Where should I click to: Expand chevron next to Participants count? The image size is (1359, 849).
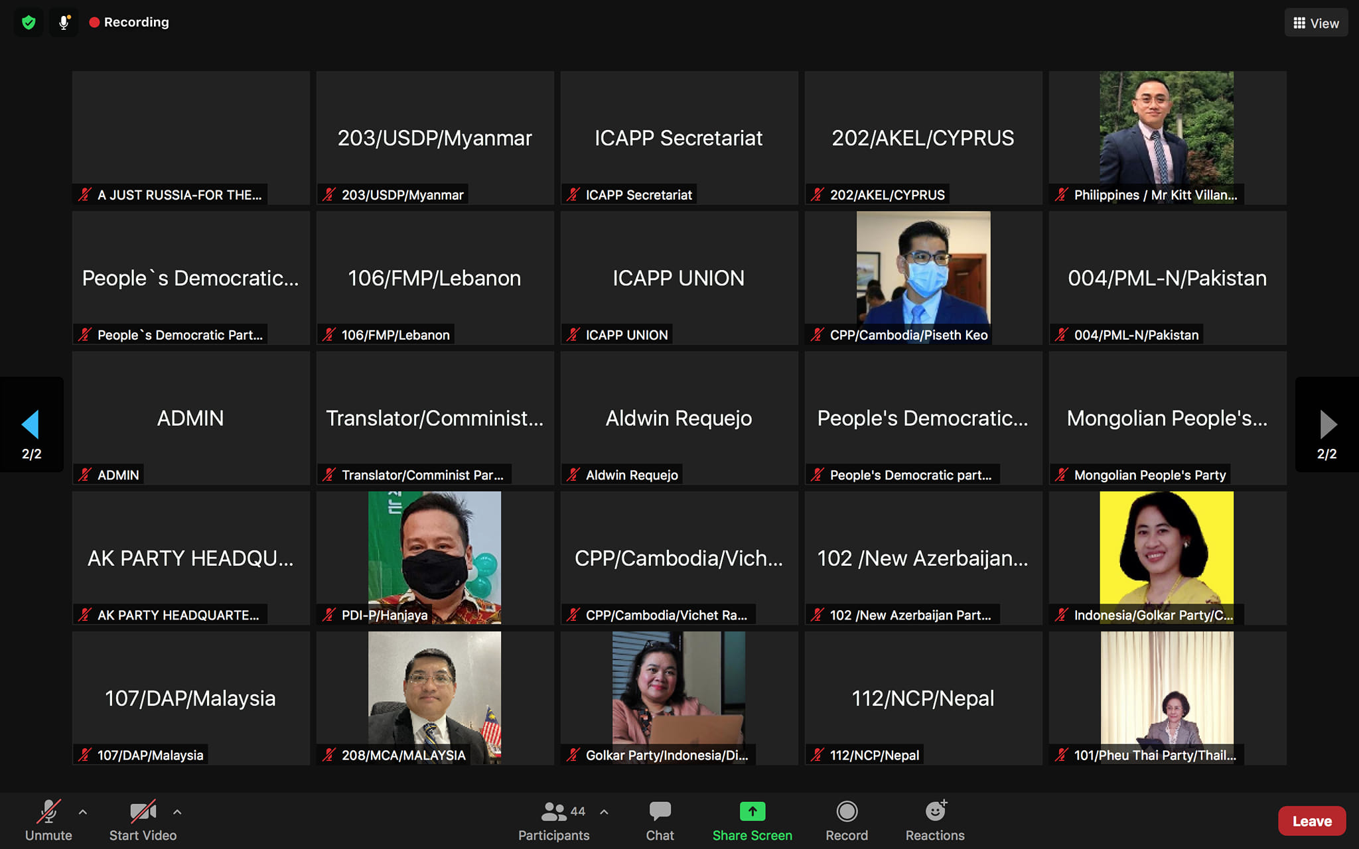pos(604,811)
